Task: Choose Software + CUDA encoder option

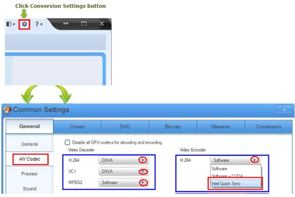Action: pyautogui.click(x=236, y=176)
